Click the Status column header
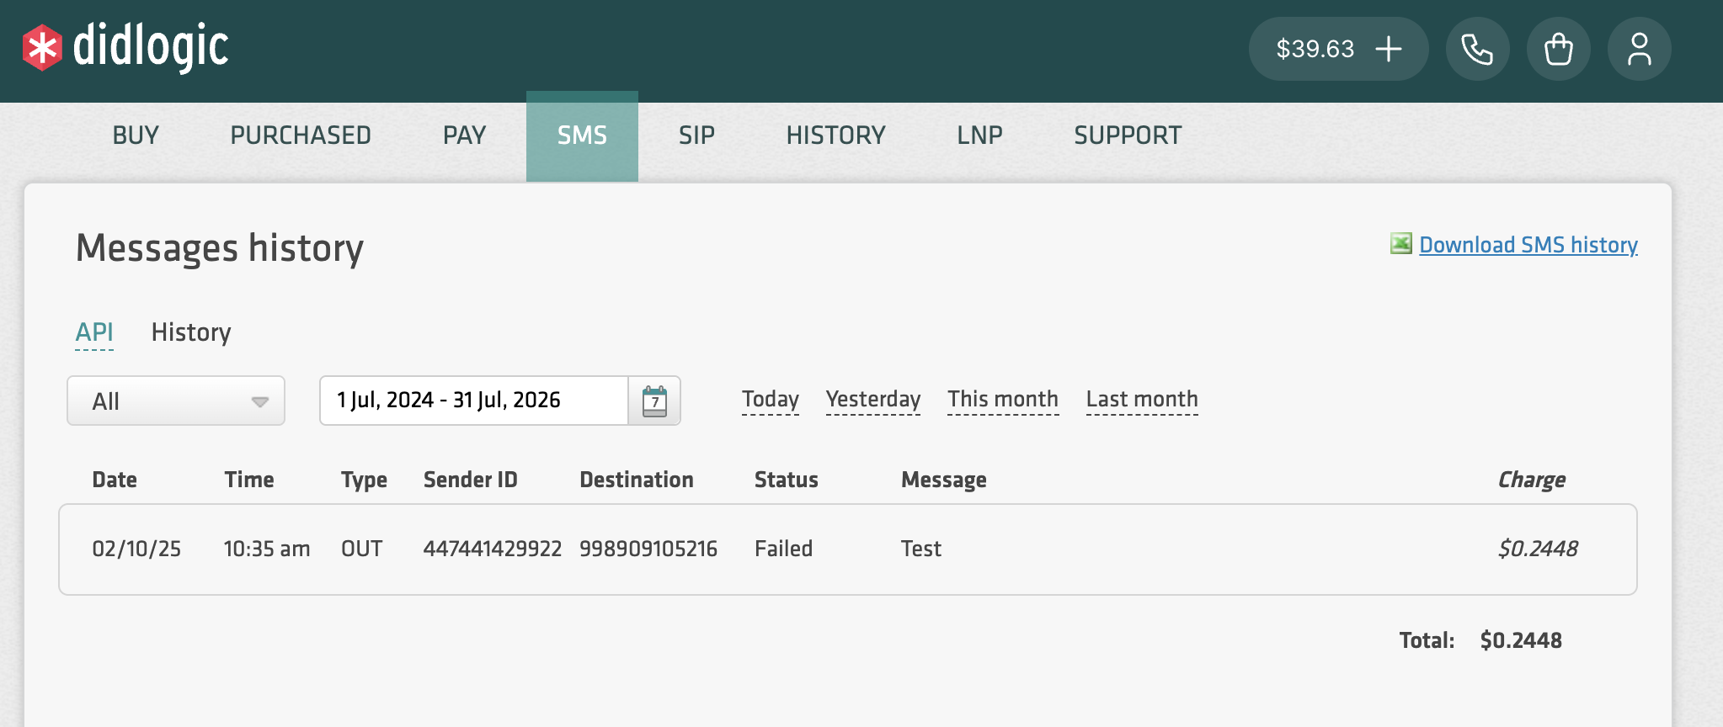This screenshot has width=1723, height=727. coord(787,480)
